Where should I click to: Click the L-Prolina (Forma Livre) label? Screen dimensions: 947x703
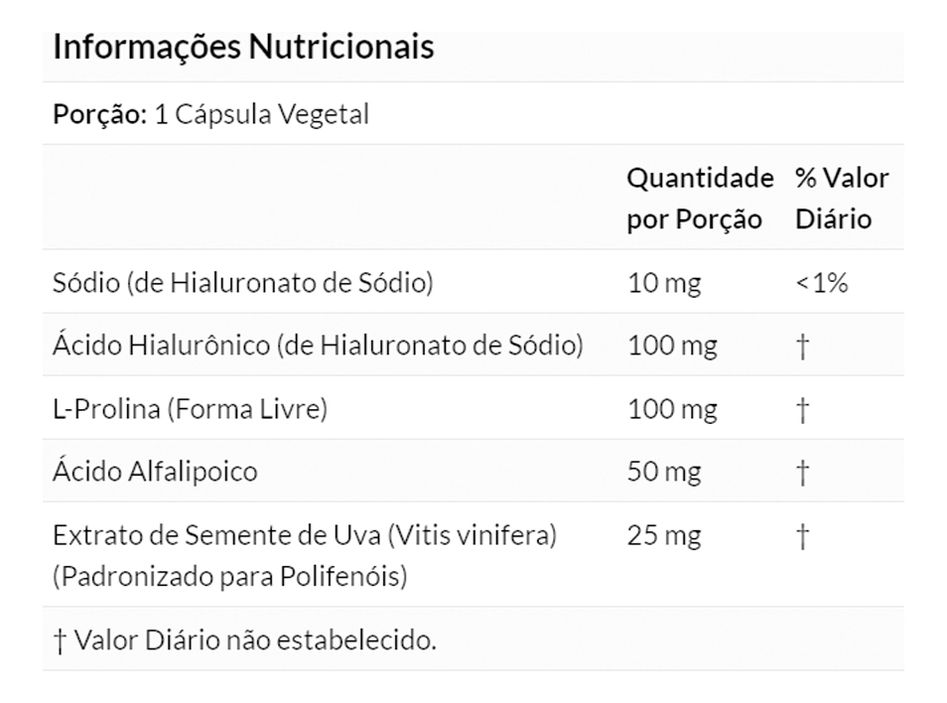pos(190,409)
